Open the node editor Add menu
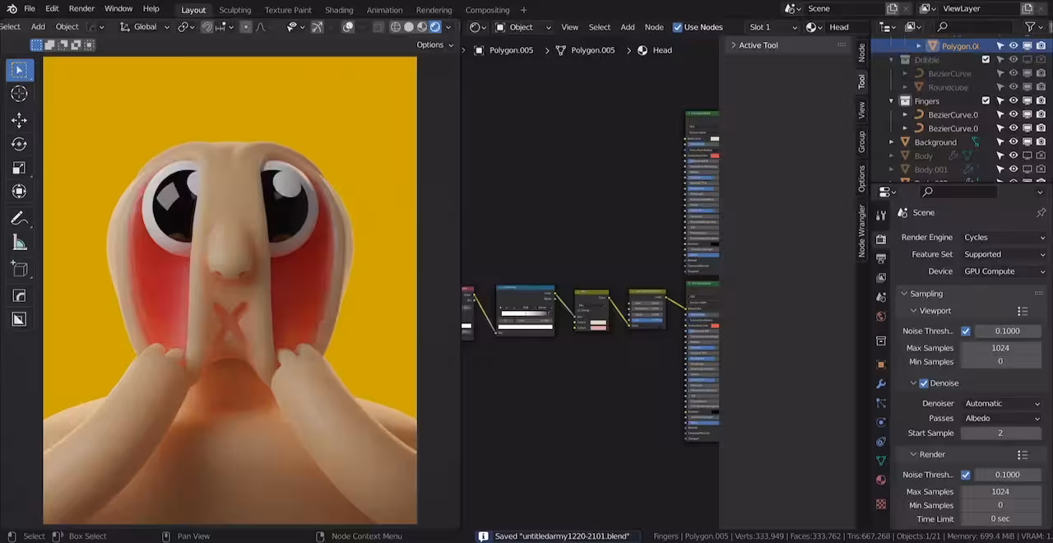 point(628,27)
